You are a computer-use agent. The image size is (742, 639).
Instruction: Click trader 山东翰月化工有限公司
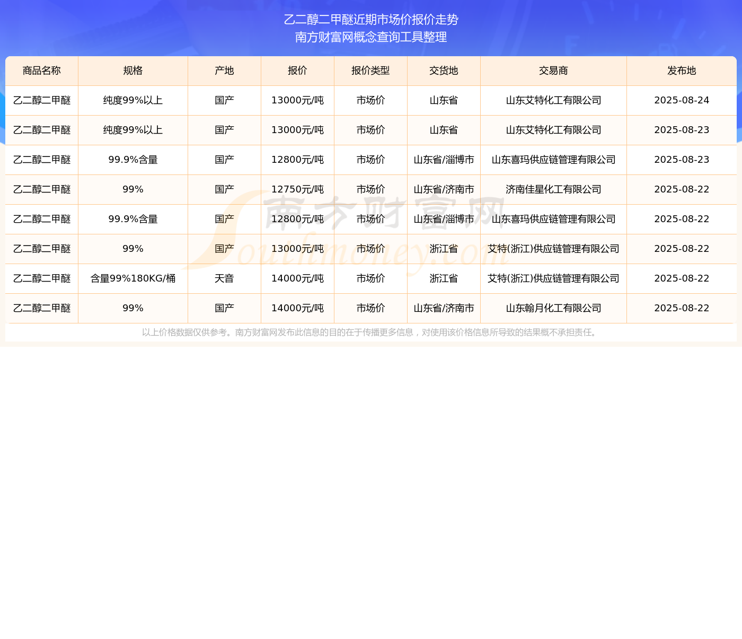[553, 308]
